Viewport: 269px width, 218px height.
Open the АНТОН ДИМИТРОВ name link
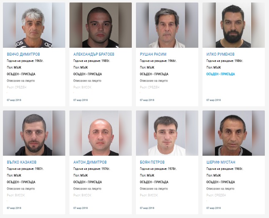click(90, 162)
